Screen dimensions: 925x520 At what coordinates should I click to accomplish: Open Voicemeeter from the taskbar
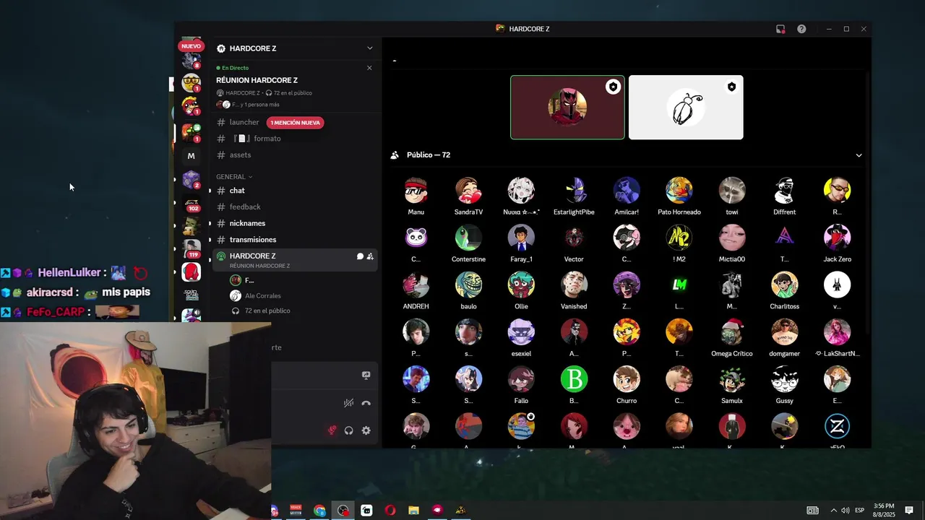tap(296, 511)
